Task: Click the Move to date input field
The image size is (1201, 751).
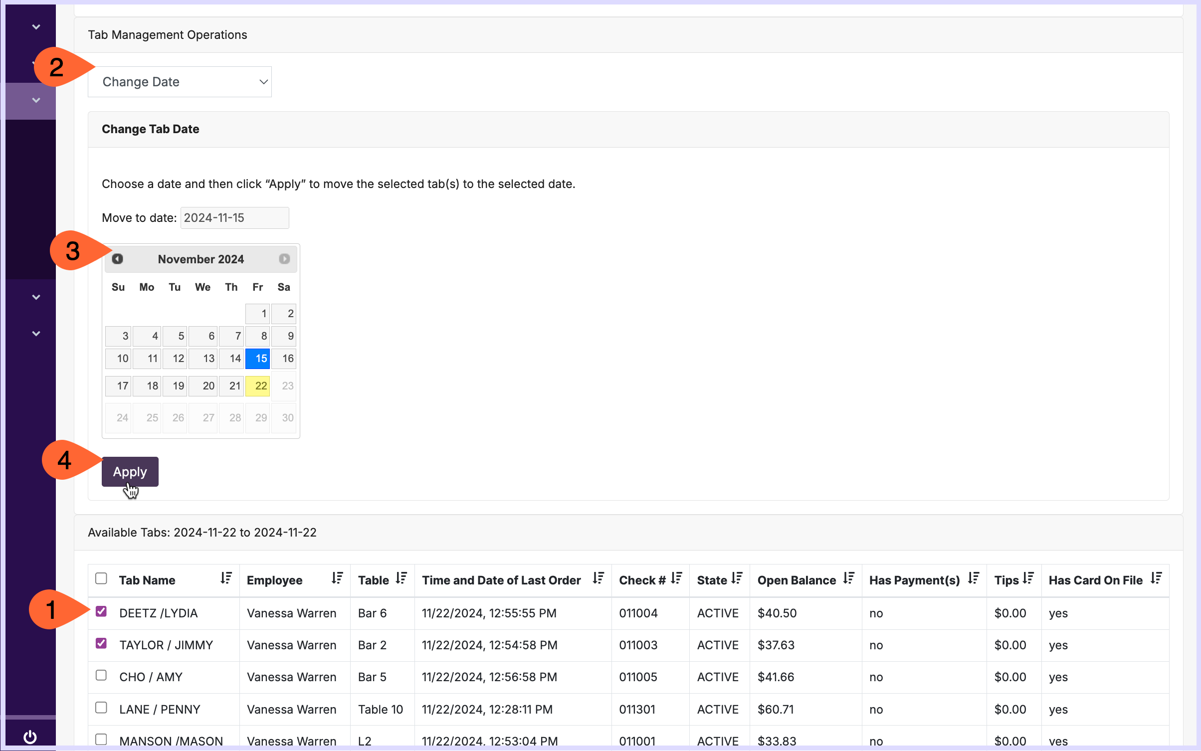Action: coord(234,218)
